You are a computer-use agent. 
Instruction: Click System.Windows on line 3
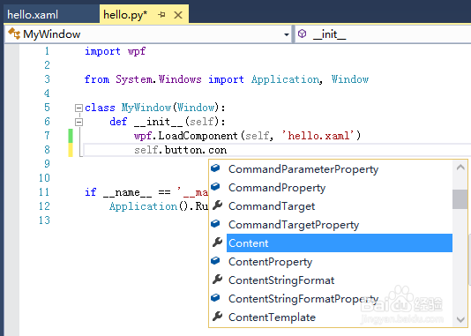[159, 79]
